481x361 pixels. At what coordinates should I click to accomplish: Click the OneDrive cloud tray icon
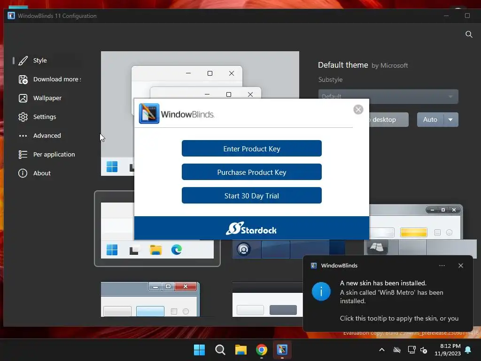(x=397, y=350)
